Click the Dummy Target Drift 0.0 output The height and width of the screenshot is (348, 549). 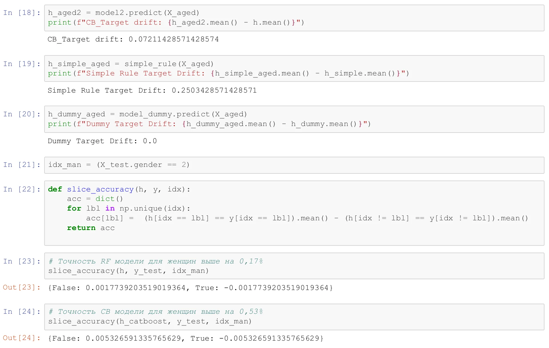point(102,141)
